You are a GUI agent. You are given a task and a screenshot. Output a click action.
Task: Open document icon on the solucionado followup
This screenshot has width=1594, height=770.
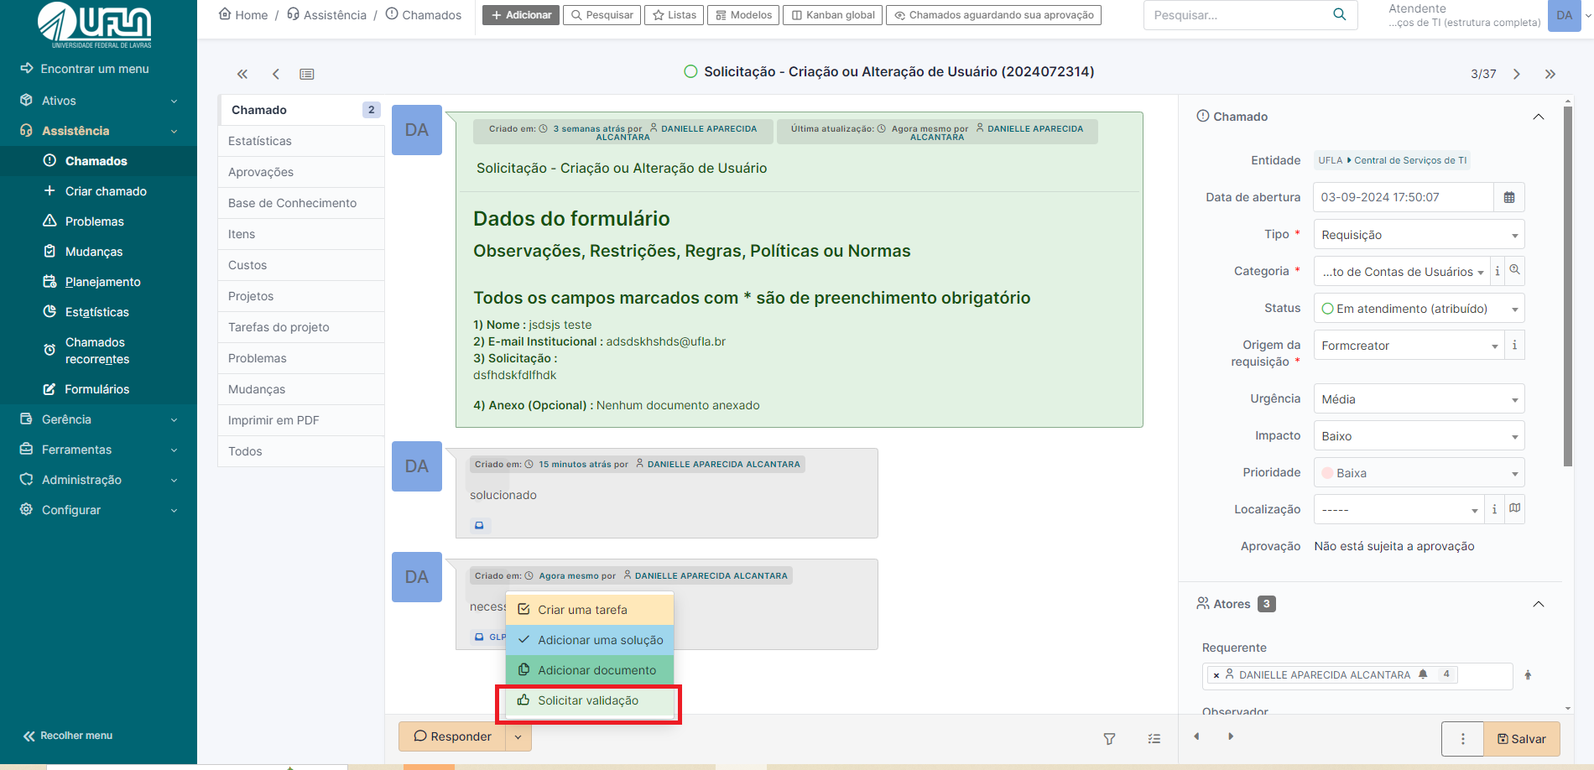tap(479, 525)
